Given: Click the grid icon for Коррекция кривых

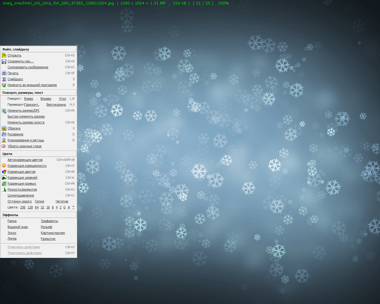Looking at the screenshot, I should coord(4,183).
